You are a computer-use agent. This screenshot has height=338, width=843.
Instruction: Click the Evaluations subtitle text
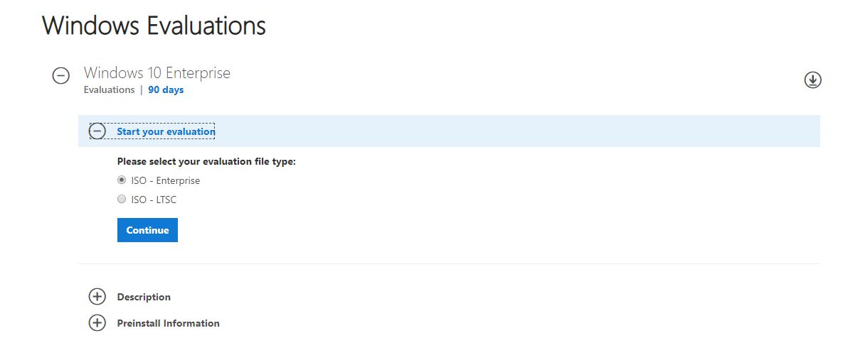coord(109,90)
